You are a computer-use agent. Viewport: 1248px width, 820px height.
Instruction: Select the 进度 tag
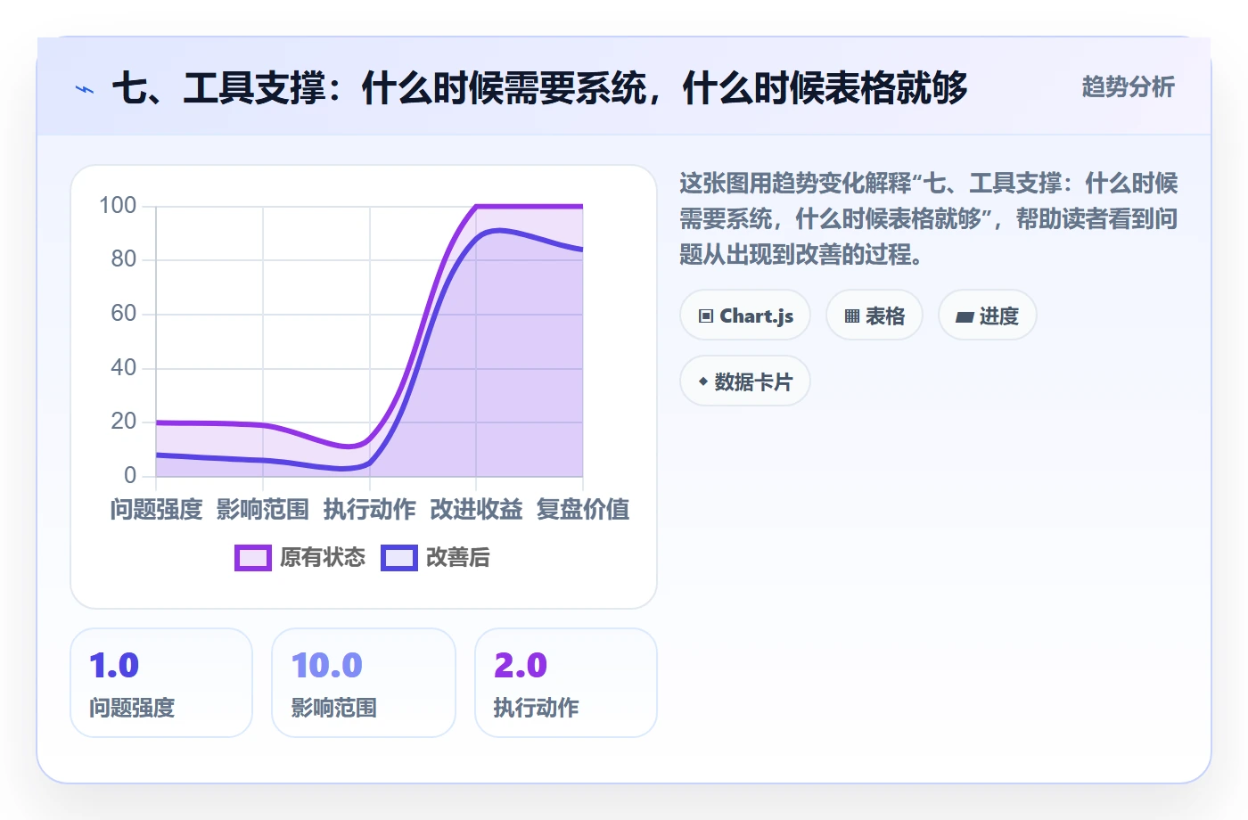click(x=988, y=316)
